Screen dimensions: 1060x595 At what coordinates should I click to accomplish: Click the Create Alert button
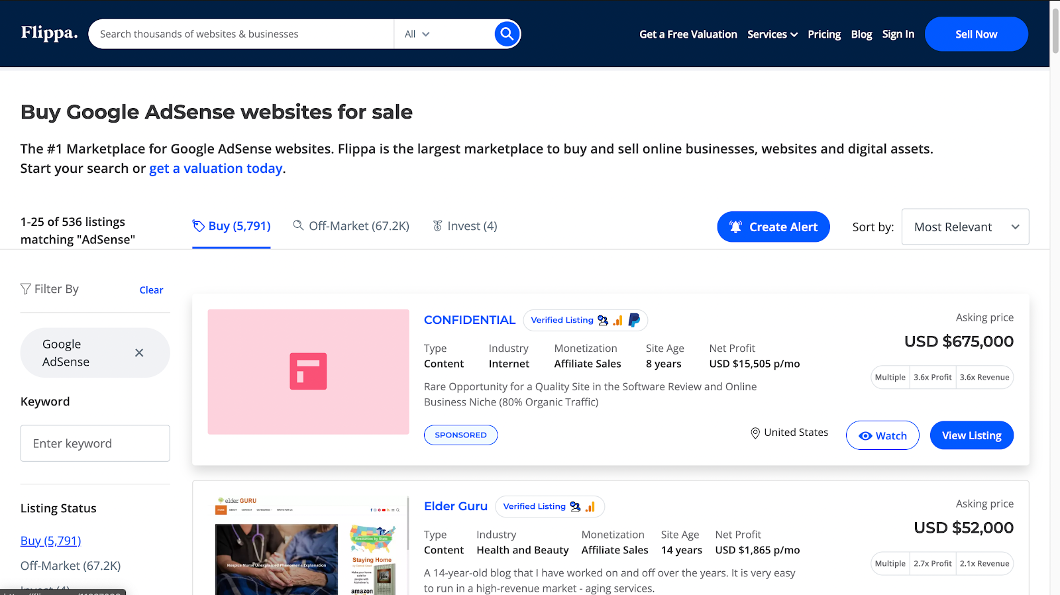coord(773,227)
